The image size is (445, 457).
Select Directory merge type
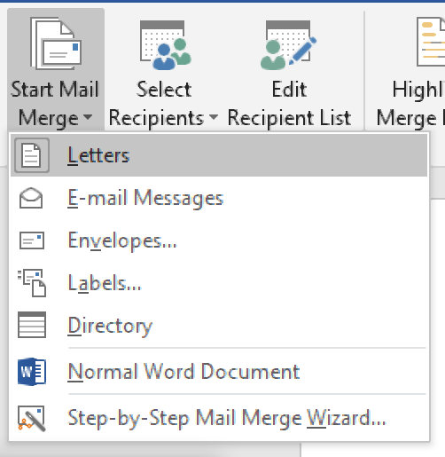coord(219,326)
